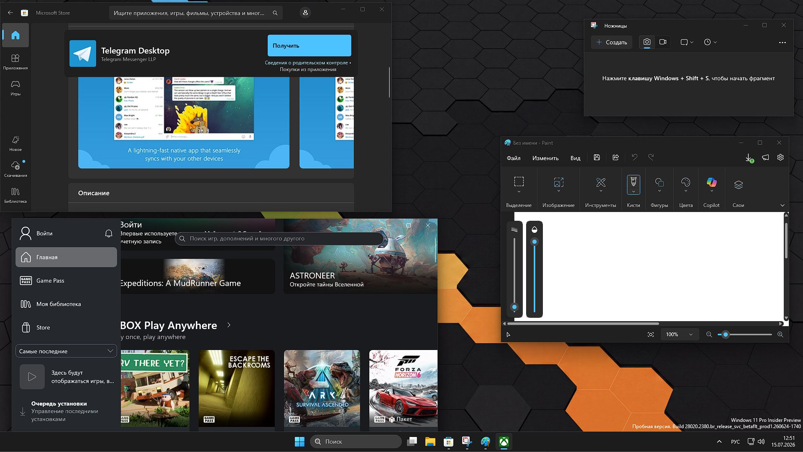Open Downloads in Microsoft Store sidebar
This screenshot has height=452, width=803.
(15, 169)
